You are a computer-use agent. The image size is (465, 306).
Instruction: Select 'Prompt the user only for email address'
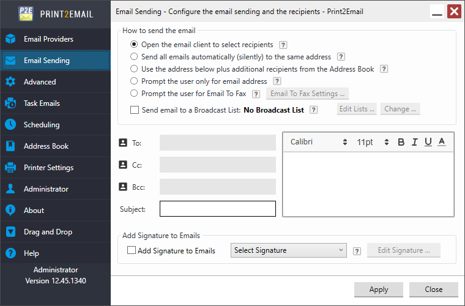tap(134, 81)
